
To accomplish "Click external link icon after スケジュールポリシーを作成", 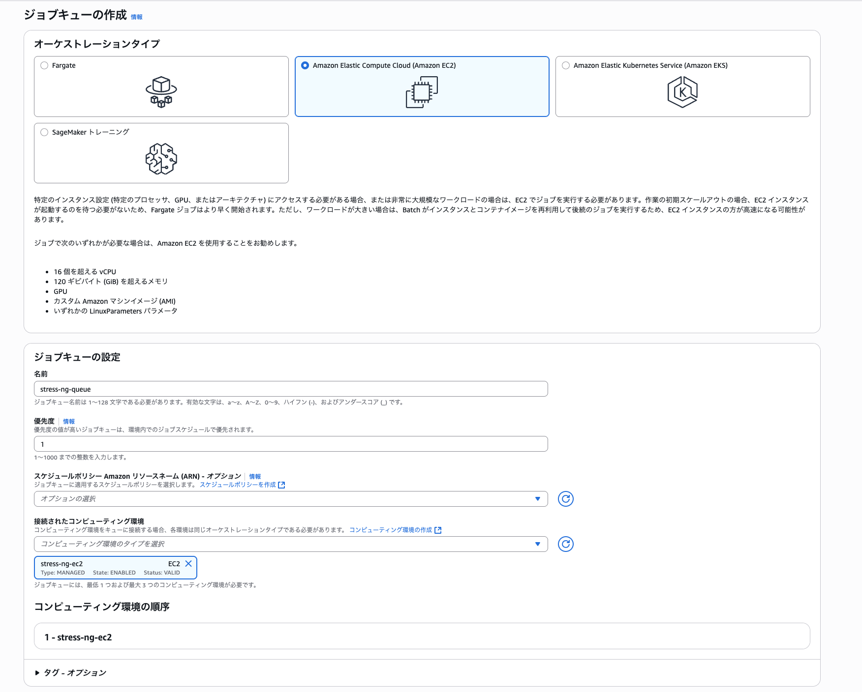I will (281, 485).
